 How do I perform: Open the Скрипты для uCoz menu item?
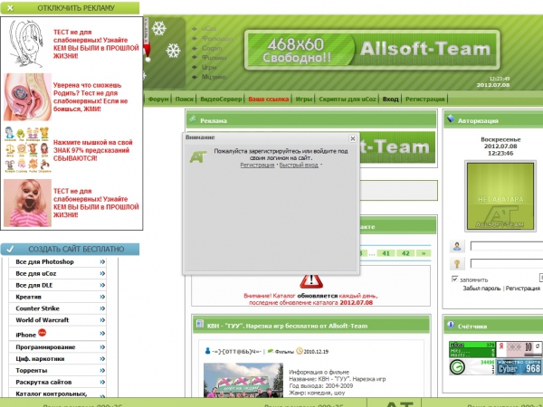click(x=347, y=99)
